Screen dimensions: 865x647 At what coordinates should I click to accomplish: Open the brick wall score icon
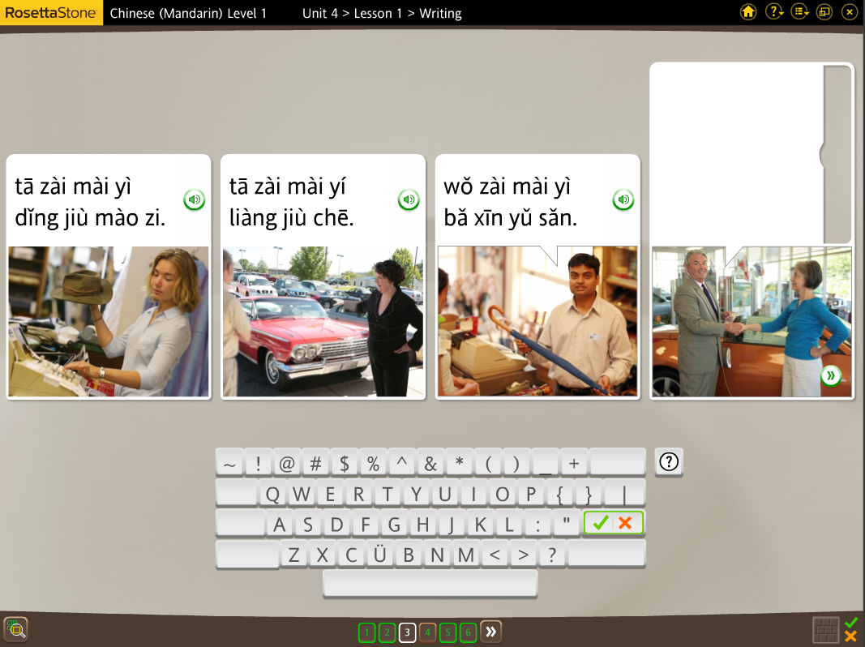[826, 629]
